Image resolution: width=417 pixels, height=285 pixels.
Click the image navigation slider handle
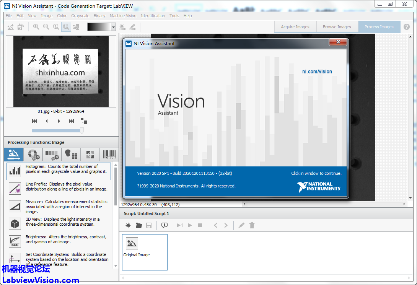(81, 130)
